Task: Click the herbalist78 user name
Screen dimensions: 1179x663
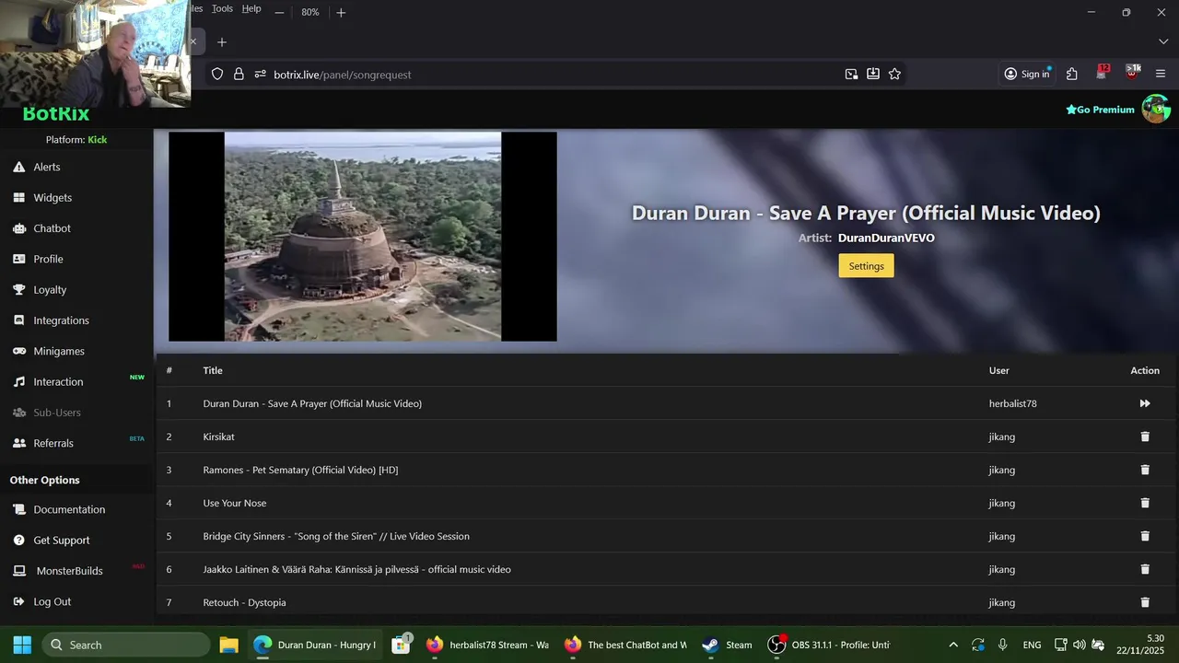Action: [x=1013, y=403]
